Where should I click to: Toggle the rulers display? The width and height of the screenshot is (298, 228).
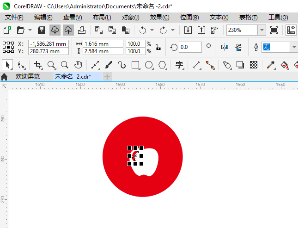291,30
